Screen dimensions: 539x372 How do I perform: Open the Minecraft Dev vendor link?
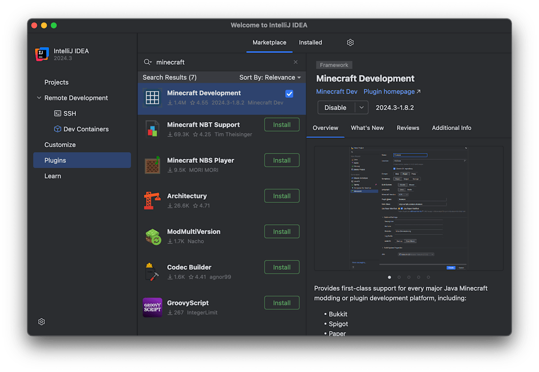[x=336, y=92]
